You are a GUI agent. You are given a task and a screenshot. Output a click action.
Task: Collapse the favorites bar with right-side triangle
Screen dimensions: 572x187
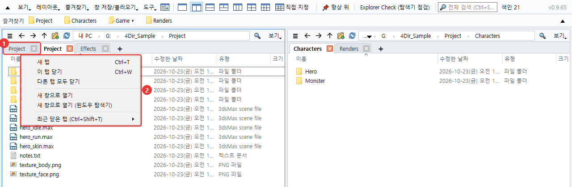562,21
